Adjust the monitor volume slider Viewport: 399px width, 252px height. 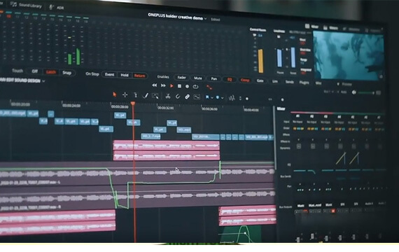pyautogui.click(x=365, y=93)
